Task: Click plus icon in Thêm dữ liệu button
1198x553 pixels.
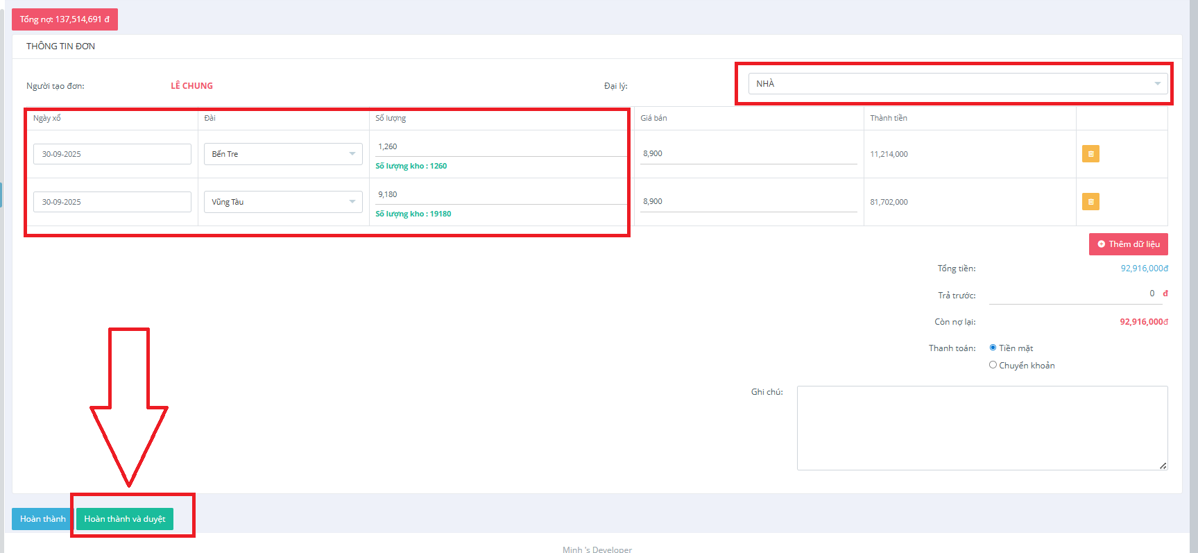Action: tap(1101, 244)
